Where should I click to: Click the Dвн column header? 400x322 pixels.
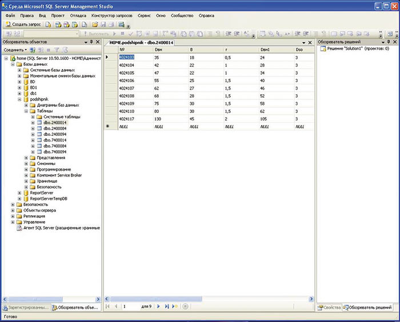[x=171, y=50]
